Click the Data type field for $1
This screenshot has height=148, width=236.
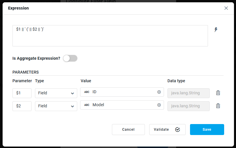[x=188, y=93]
